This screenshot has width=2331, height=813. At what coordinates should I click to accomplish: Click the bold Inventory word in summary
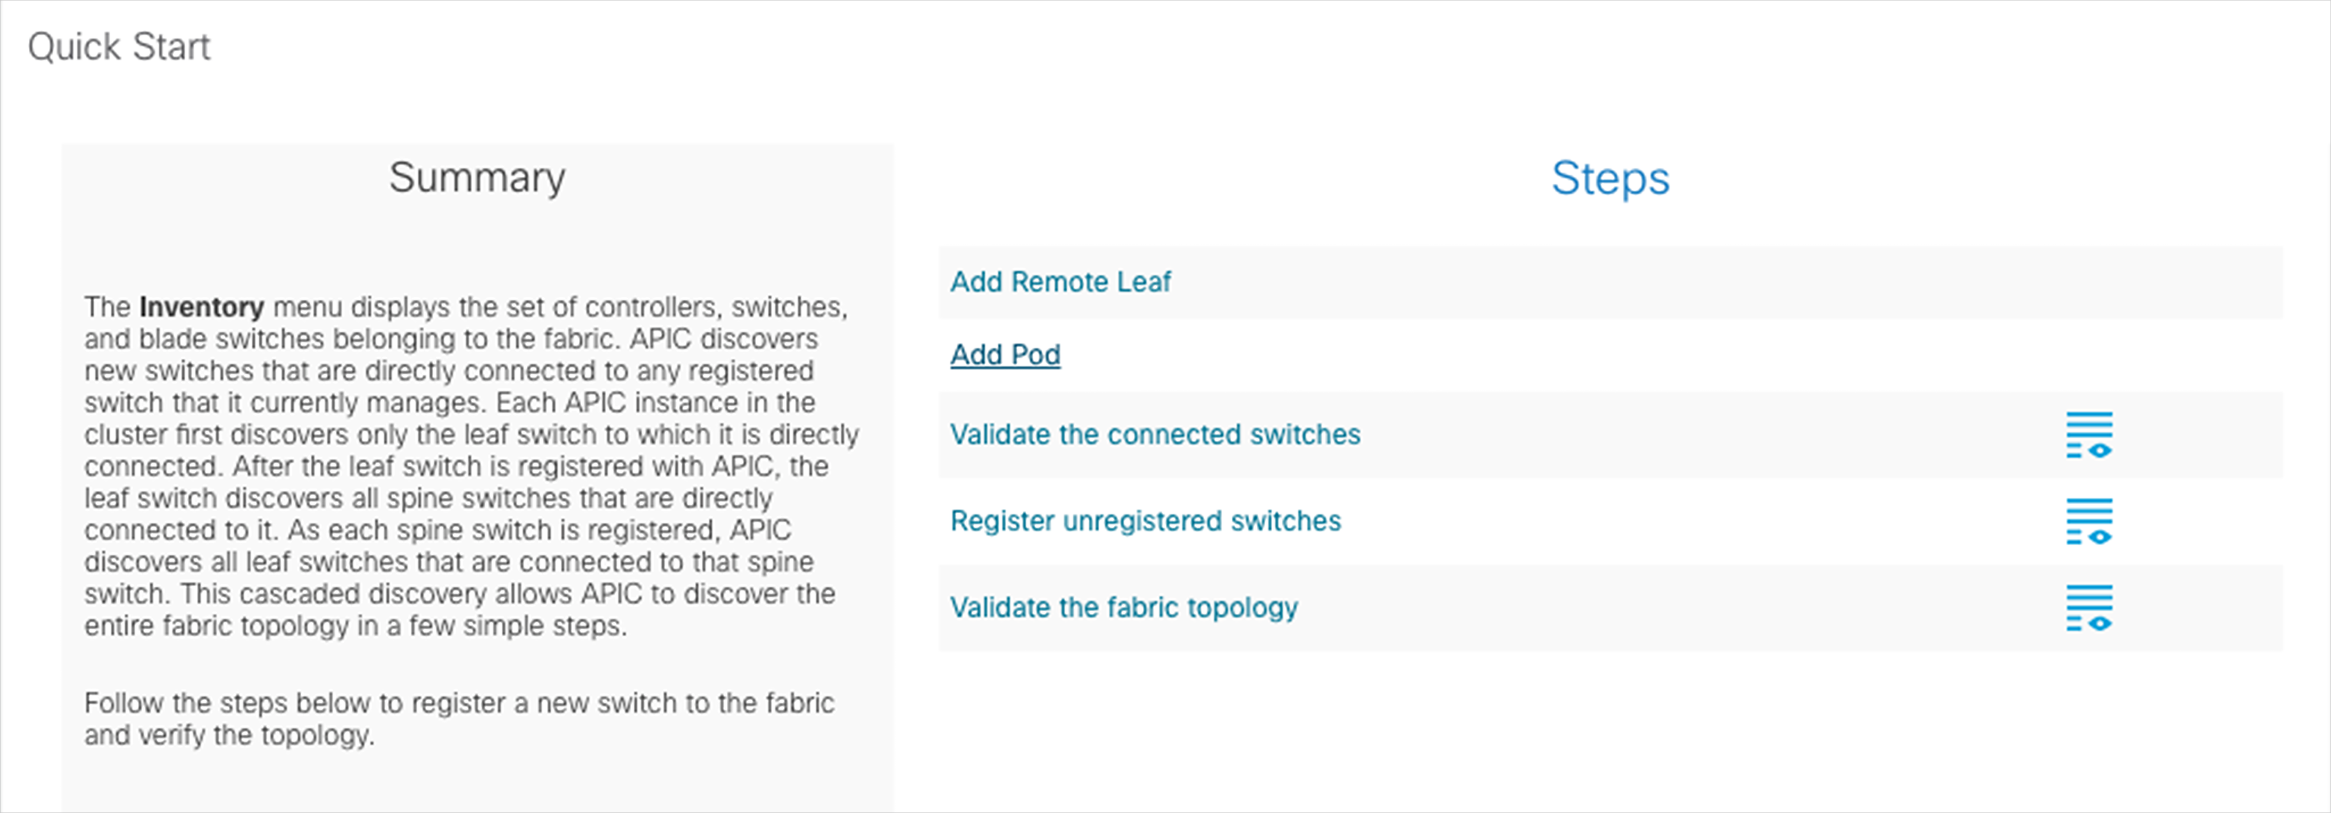click(202, 308)
